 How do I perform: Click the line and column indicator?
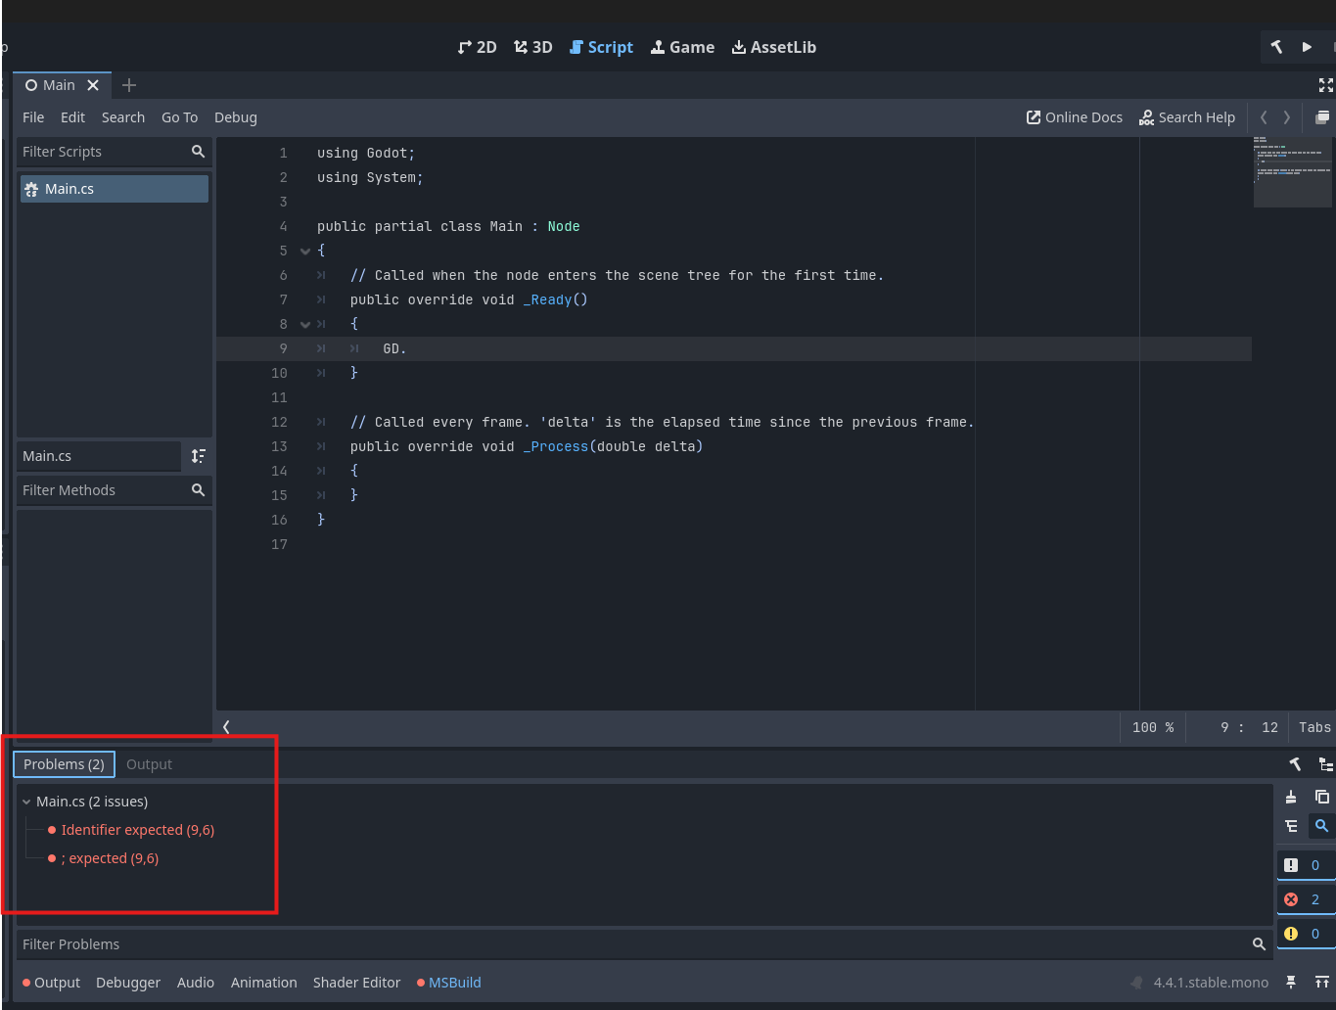tap(1249, 727)
